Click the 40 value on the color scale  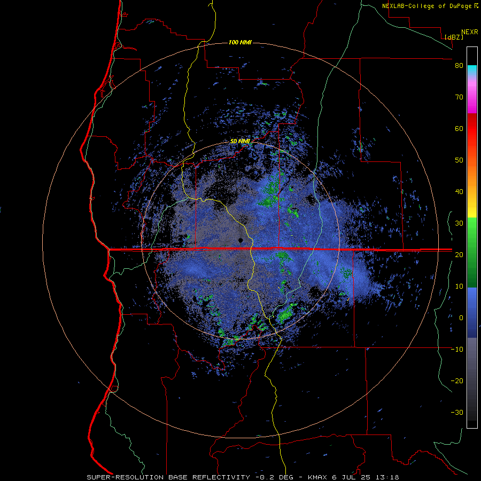coord(459,192)
